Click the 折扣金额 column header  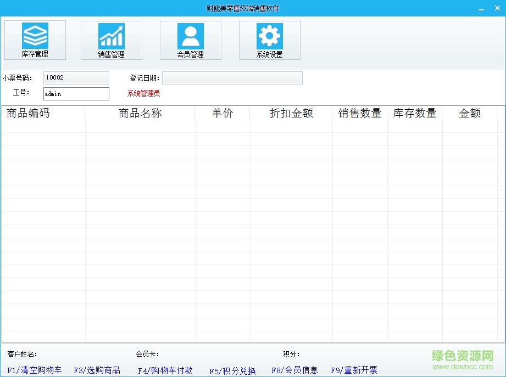click(291, 114)
